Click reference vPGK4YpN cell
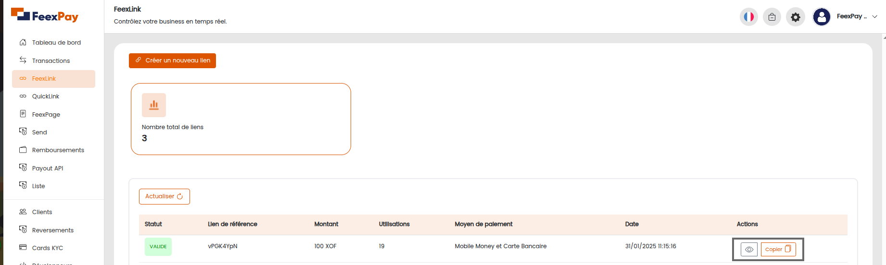This screenshot has height=265, width=886. [x=223, y=246]
